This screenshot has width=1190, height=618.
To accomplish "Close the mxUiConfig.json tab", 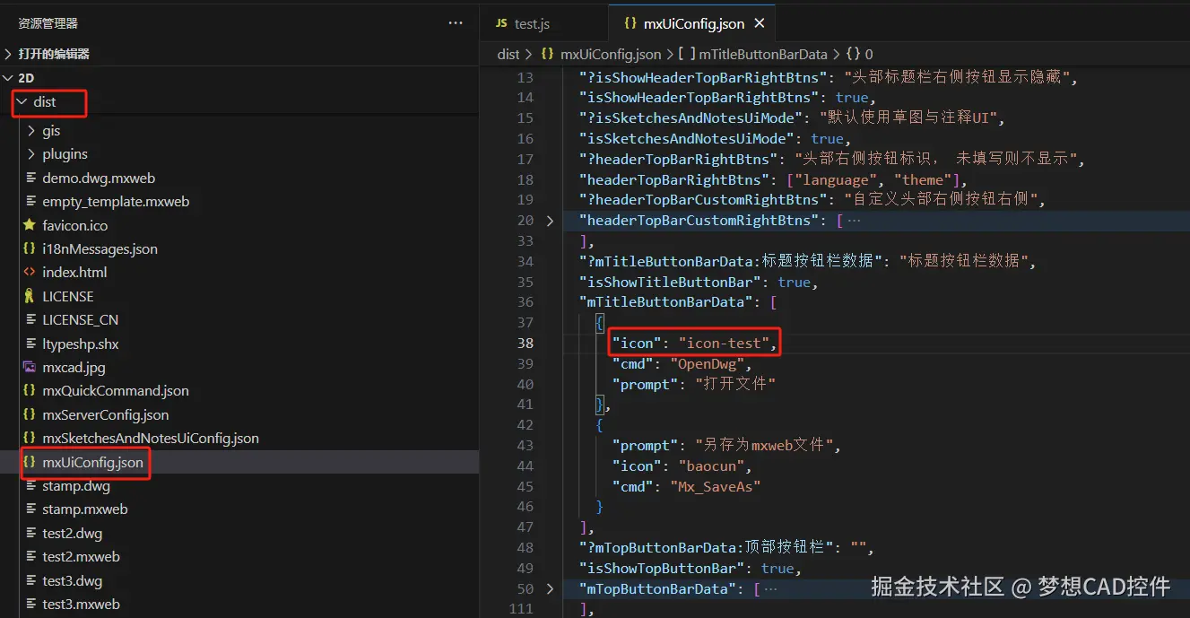I will click(x=760, y=24).
